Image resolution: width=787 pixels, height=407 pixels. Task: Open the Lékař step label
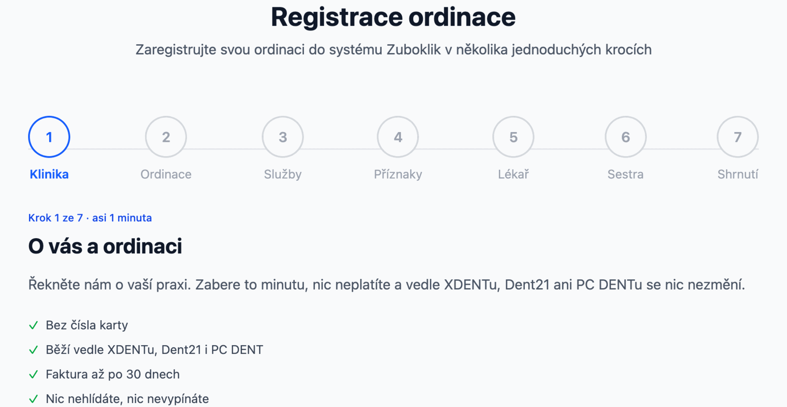tap(514, 174)
